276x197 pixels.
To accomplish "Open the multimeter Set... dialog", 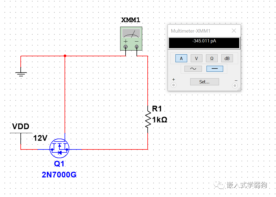I will [205, 82].
